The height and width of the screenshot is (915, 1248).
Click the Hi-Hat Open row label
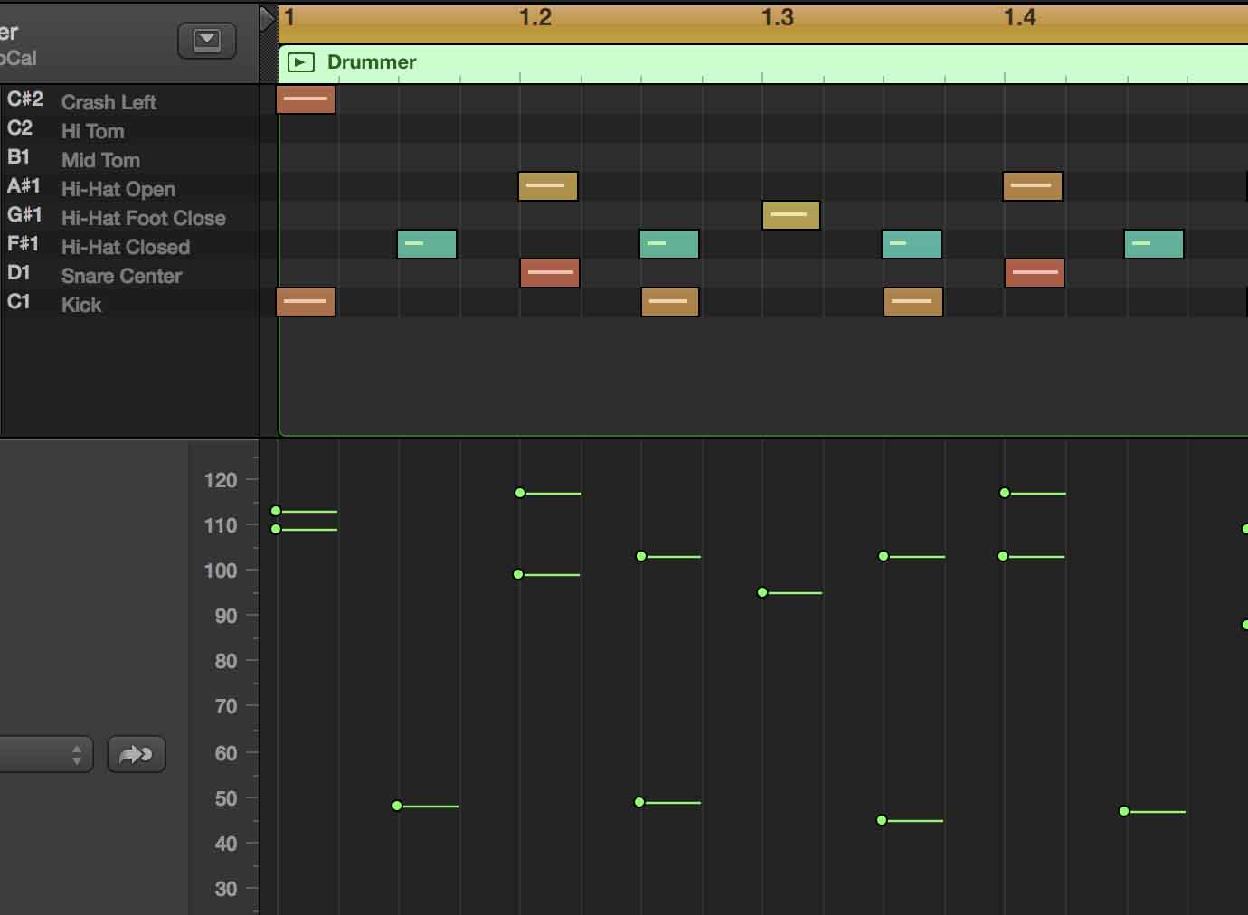(x=118, y=189)
